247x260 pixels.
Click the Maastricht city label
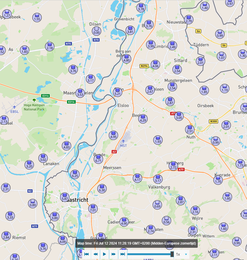[x=75, y=200]
